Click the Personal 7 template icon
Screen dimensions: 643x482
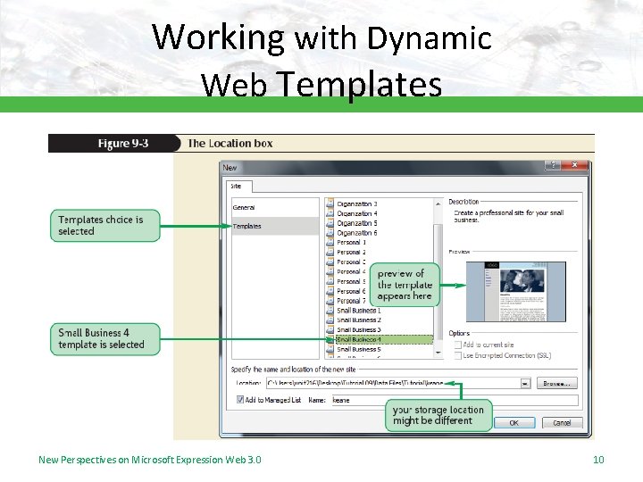point(330,301)
